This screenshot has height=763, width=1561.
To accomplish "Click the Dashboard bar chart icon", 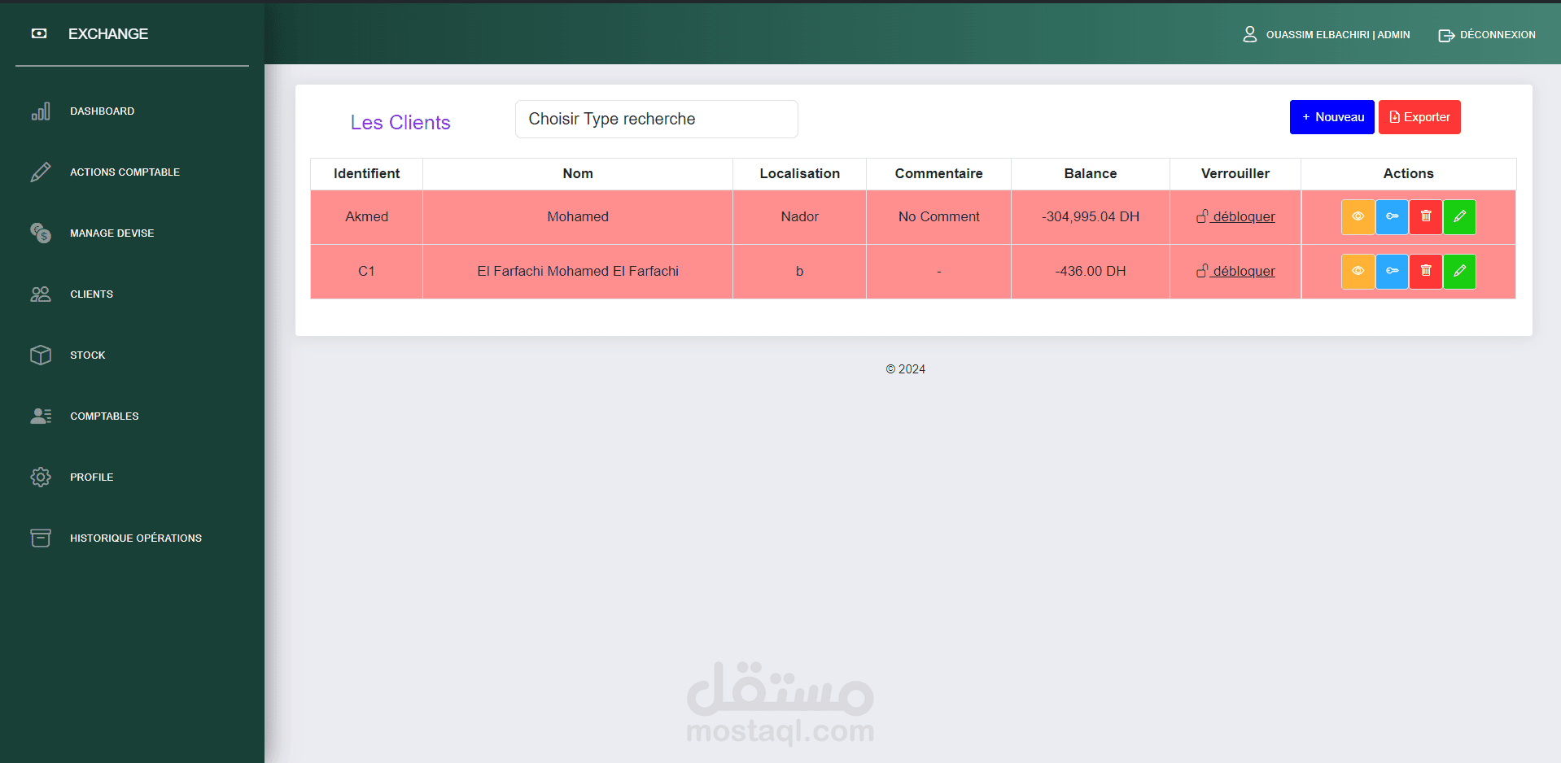I will 41,111.
